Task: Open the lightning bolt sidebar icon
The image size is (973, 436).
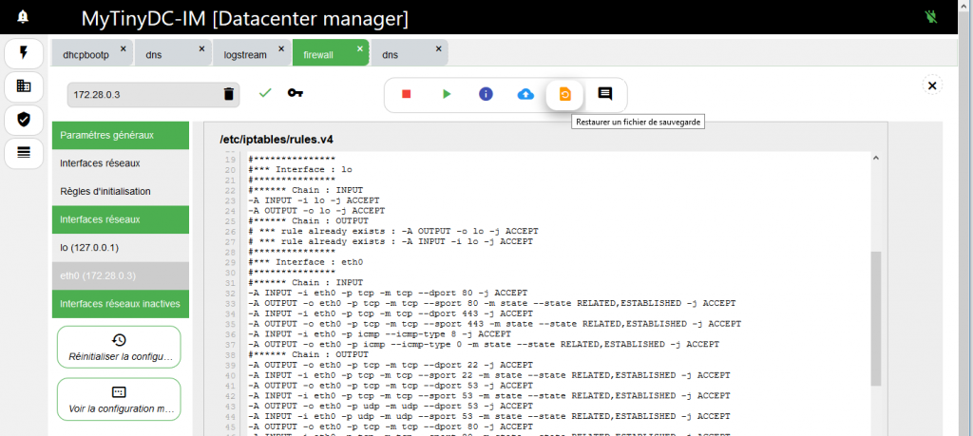Action: 24,53
